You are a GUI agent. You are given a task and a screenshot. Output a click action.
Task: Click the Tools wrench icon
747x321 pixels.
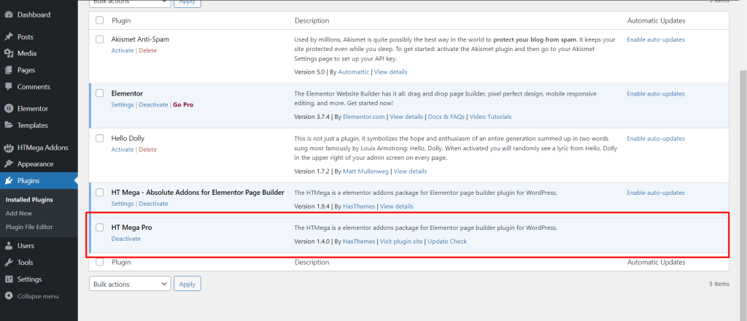[9, 263]
